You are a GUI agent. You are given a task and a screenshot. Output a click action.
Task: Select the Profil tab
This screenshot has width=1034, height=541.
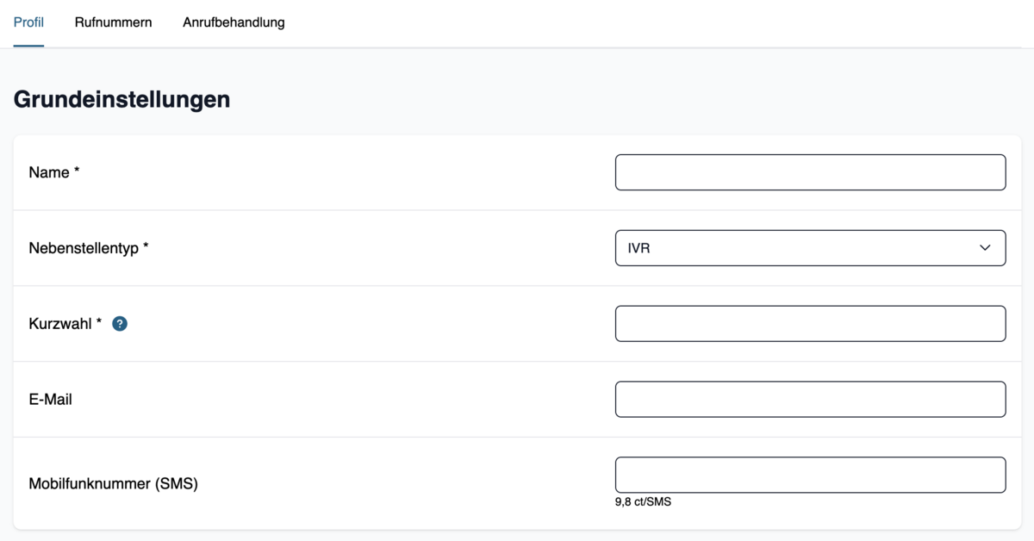coord(28,22)
